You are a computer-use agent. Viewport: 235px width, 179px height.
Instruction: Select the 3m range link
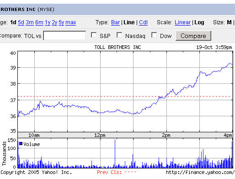(30, 22)
